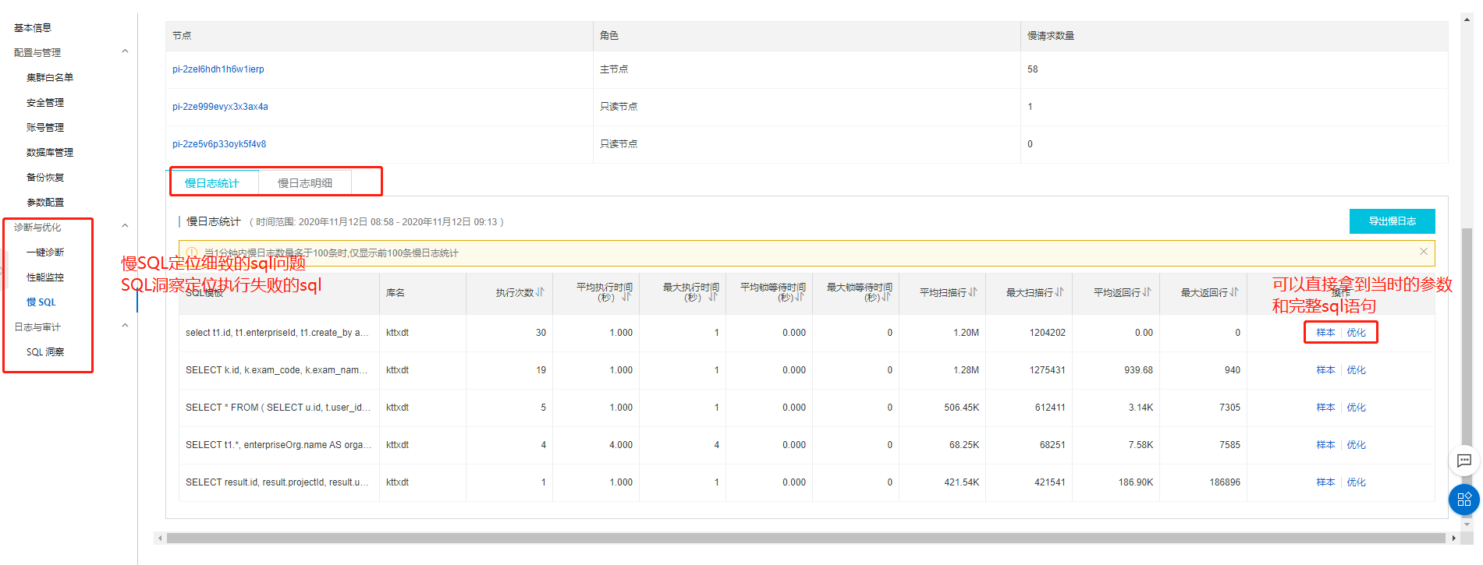
Task: Open 性能监控 in the sidebar
Action: coord(45,277)
